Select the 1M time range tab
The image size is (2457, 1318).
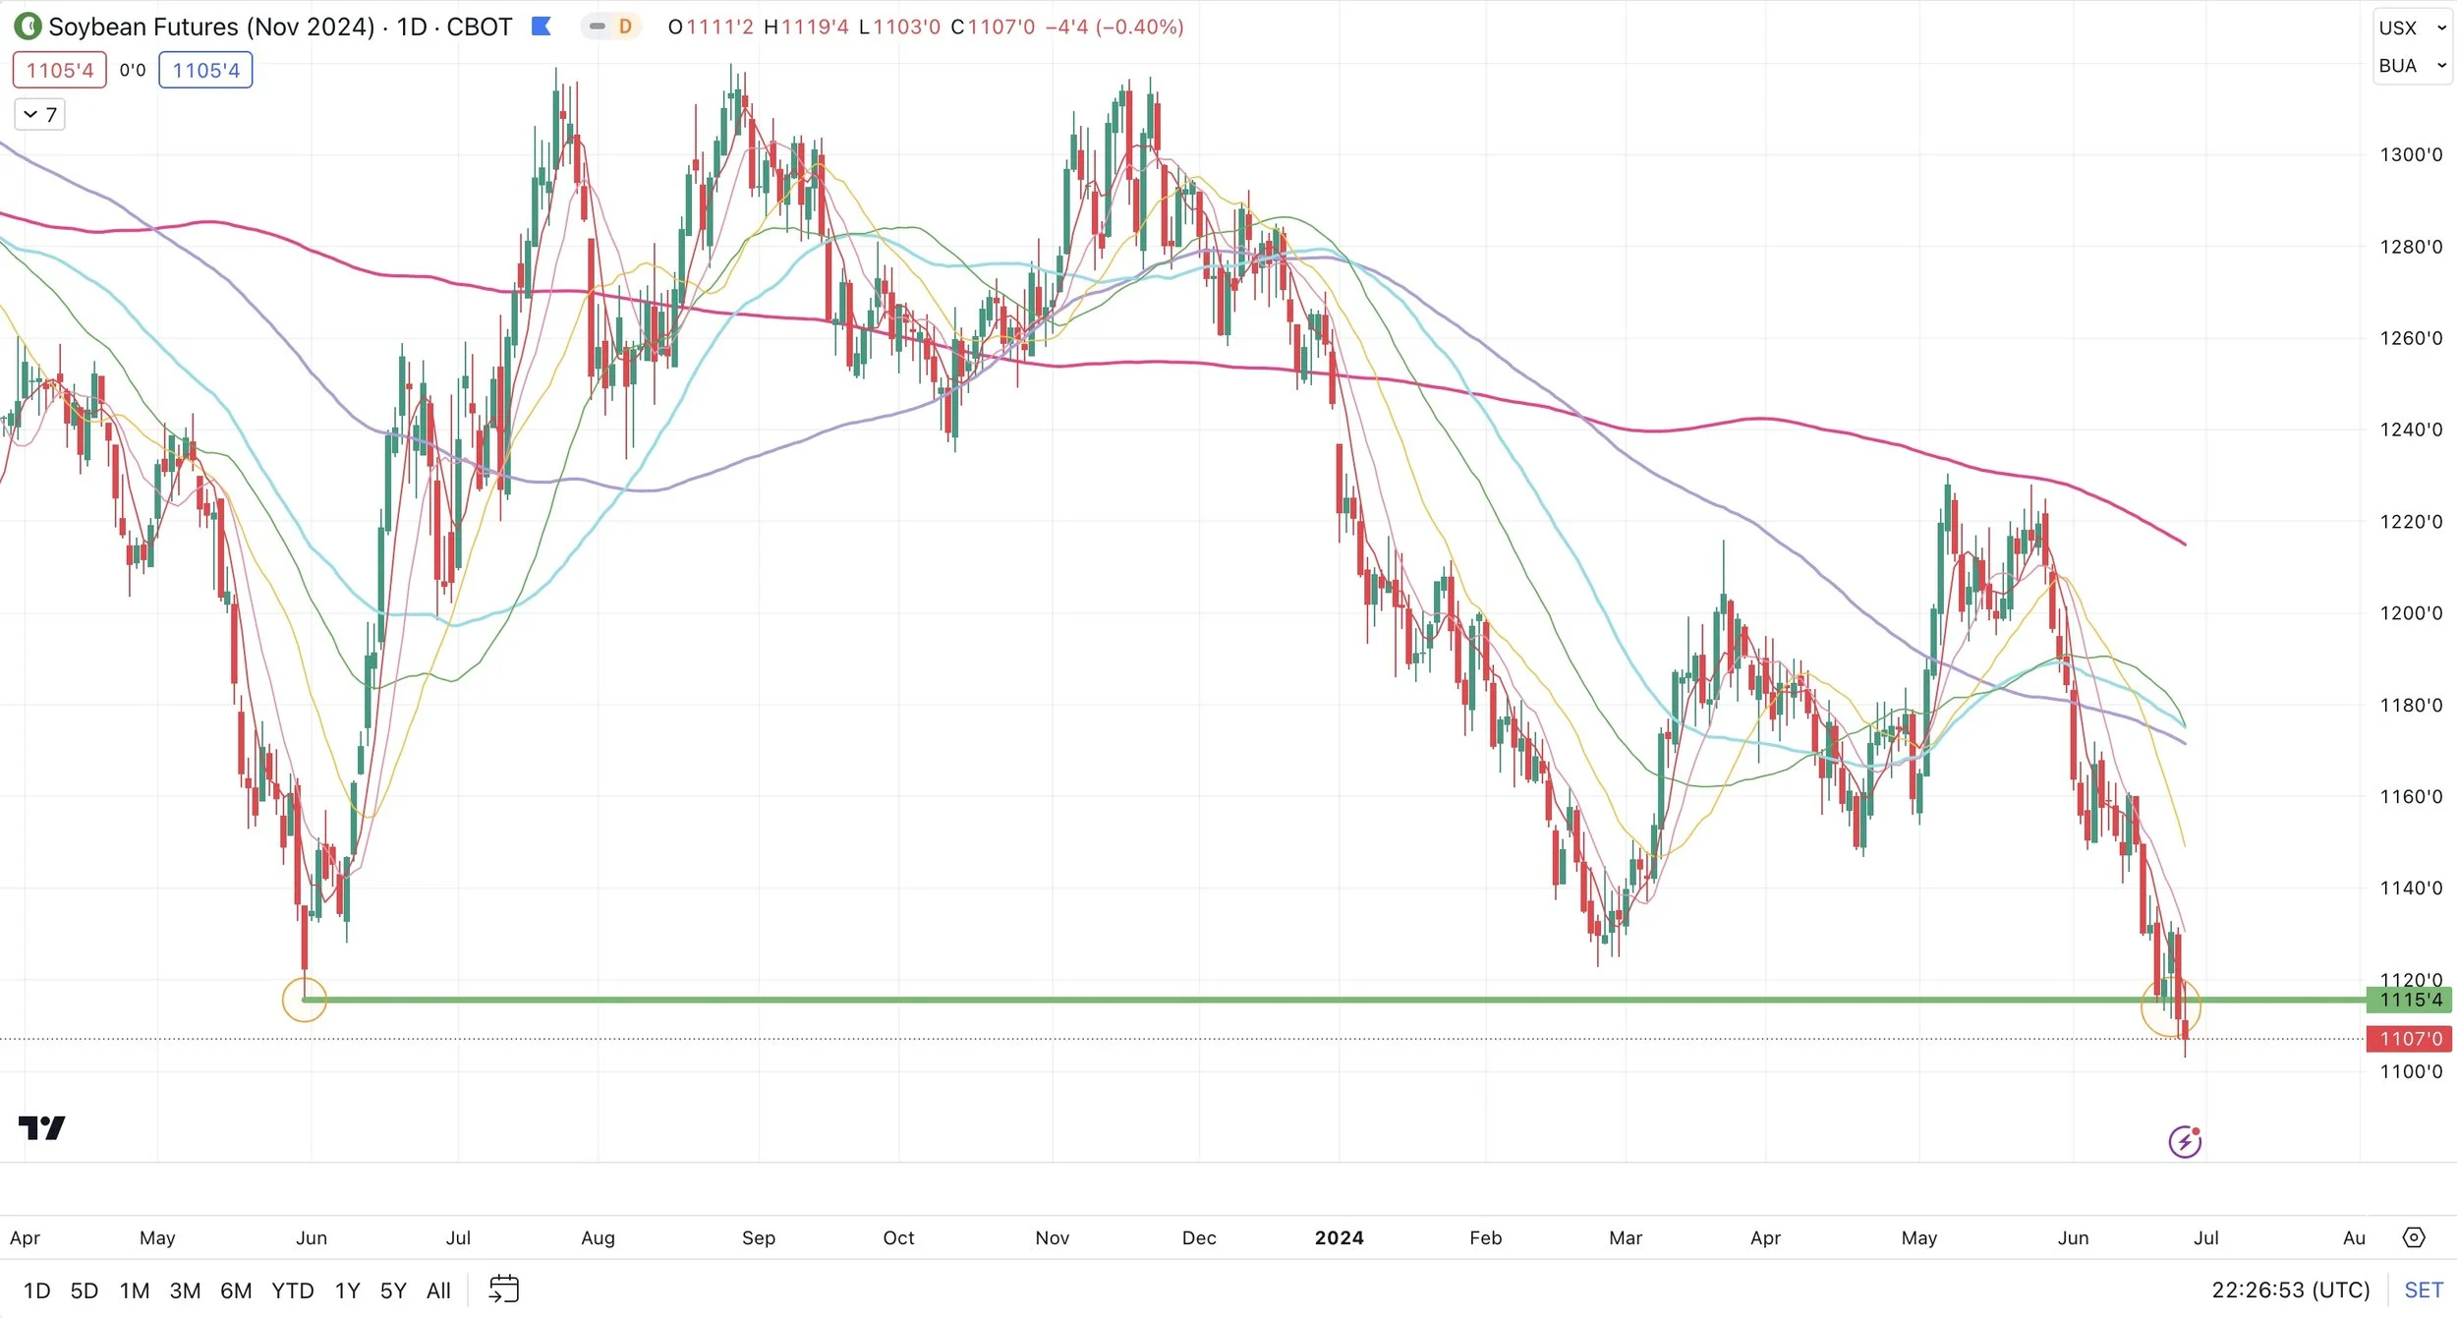[135, 1290]
